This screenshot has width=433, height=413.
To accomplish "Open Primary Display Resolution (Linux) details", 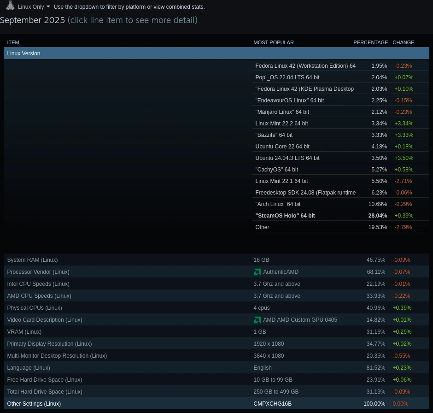I will (49, 344).
